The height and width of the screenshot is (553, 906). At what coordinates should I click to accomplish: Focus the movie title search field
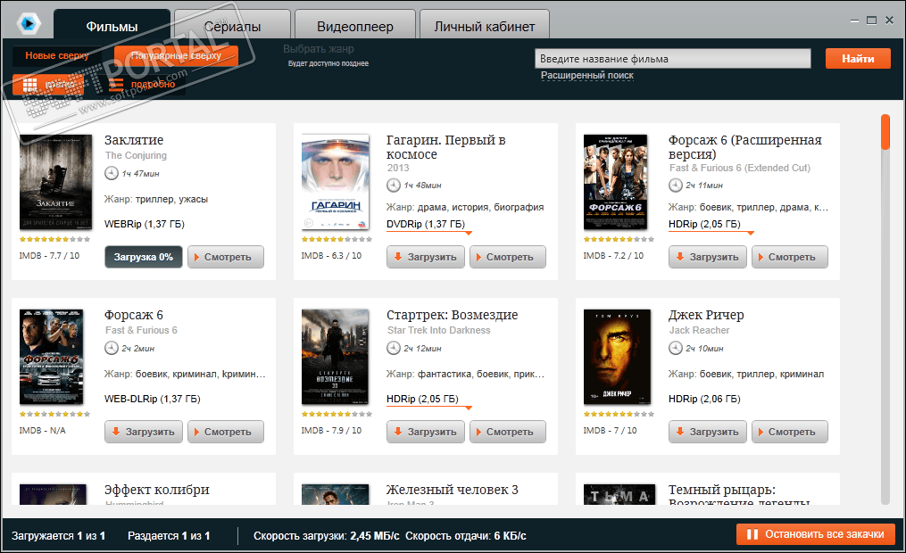tap(672, 58)
